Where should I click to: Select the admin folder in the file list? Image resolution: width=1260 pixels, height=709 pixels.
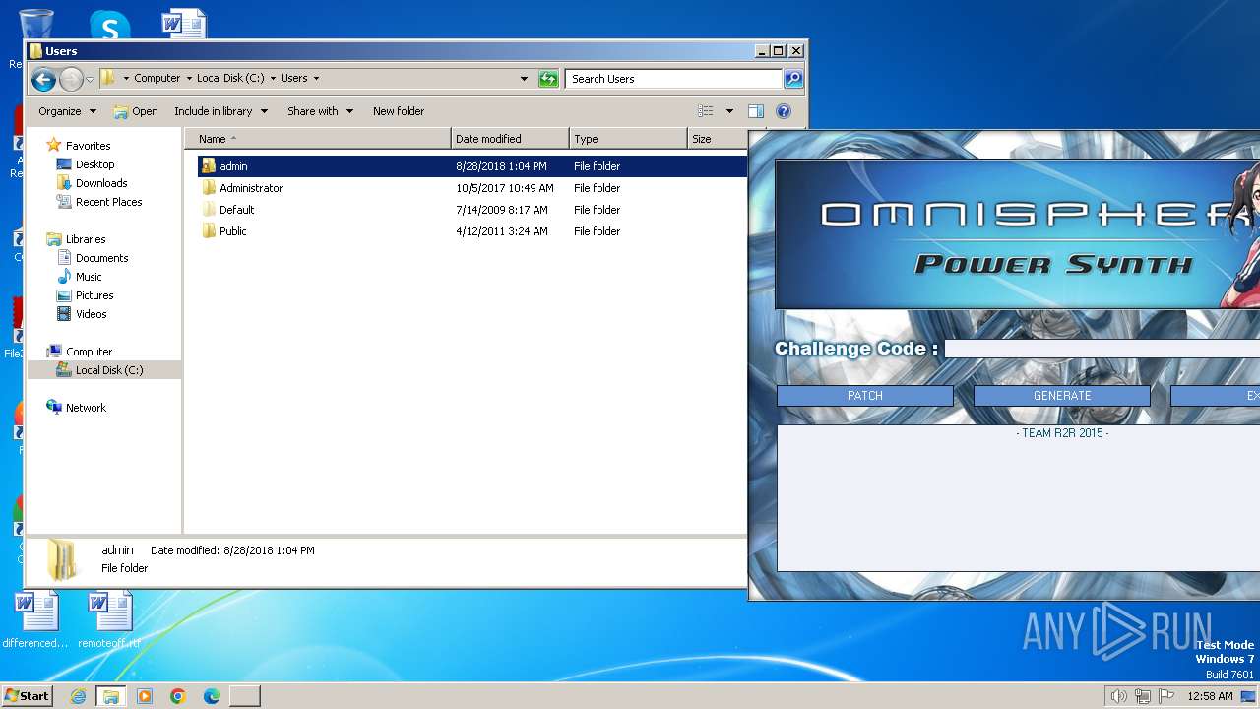click(x=472, y=166)
